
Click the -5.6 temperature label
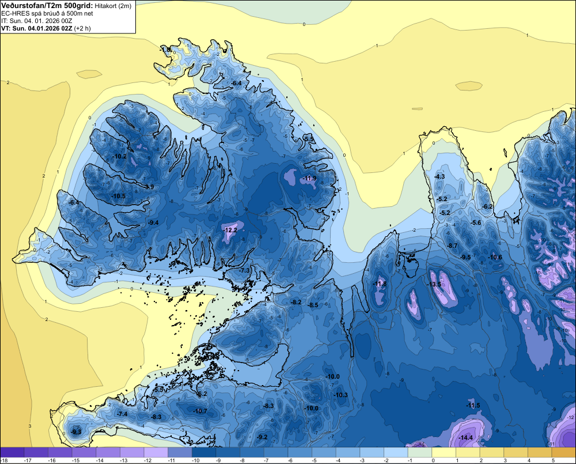[475, 222]
